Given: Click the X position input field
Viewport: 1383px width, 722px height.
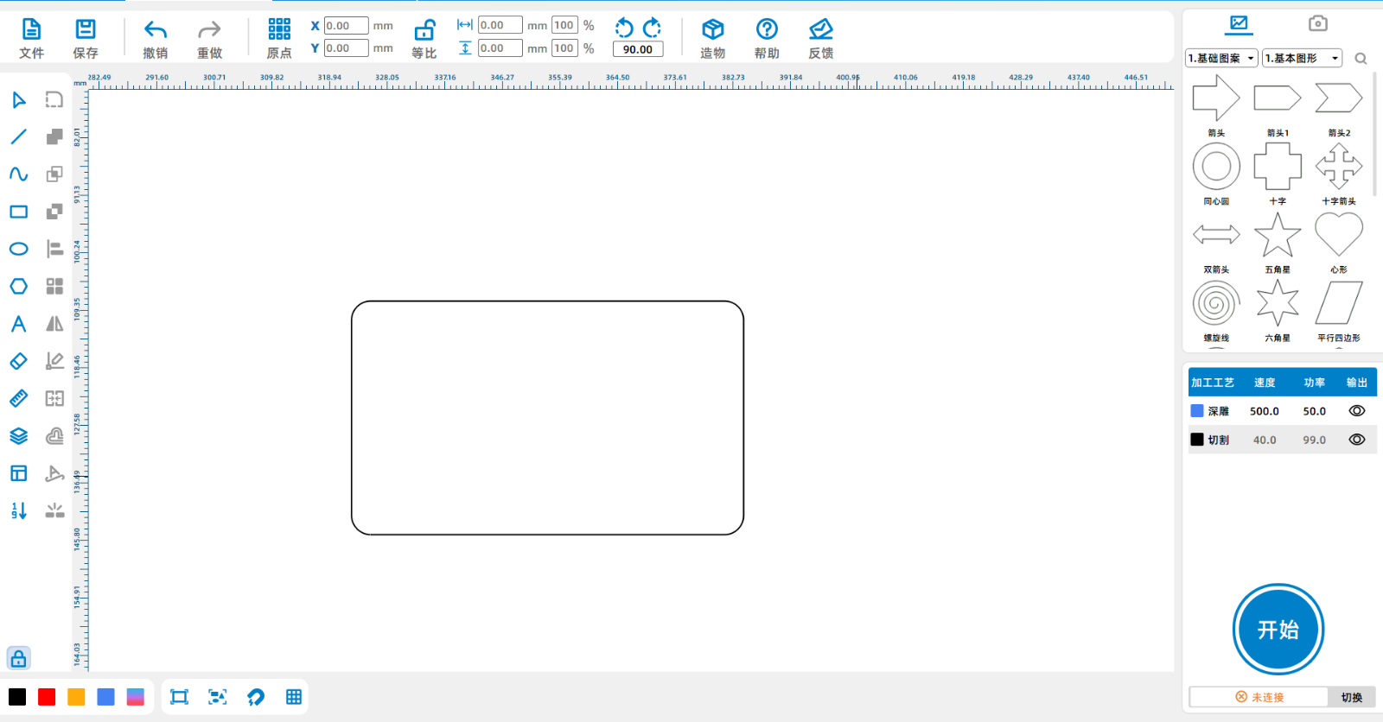Looking at the screenshot, I should (346, 26).
